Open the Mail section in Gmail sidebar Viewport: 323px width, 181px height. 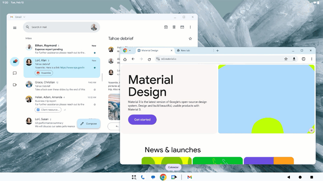point(15,62)
